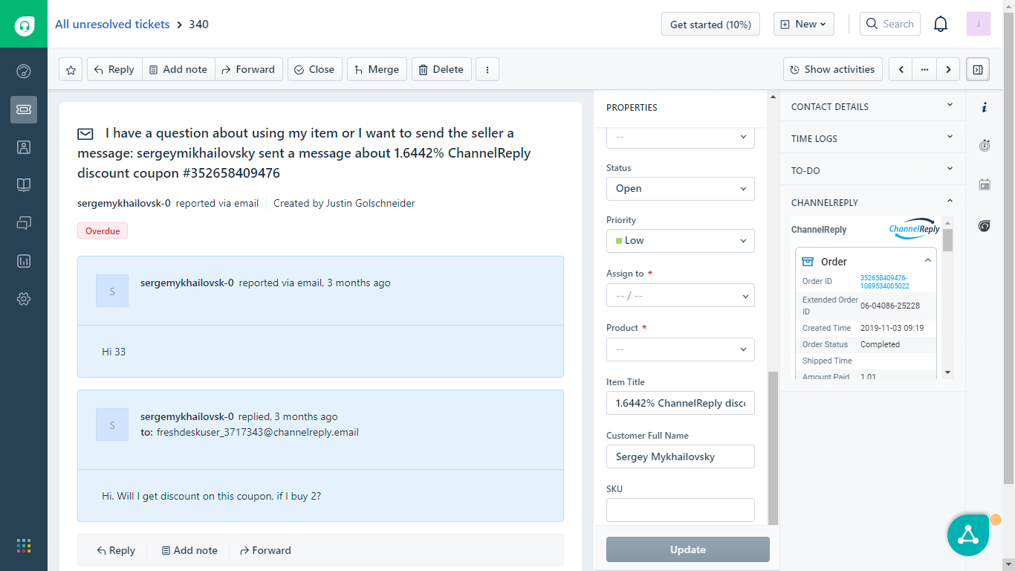1015x571 pixels.
Task: Toggle the right side panel visibility
Action: 978,70
